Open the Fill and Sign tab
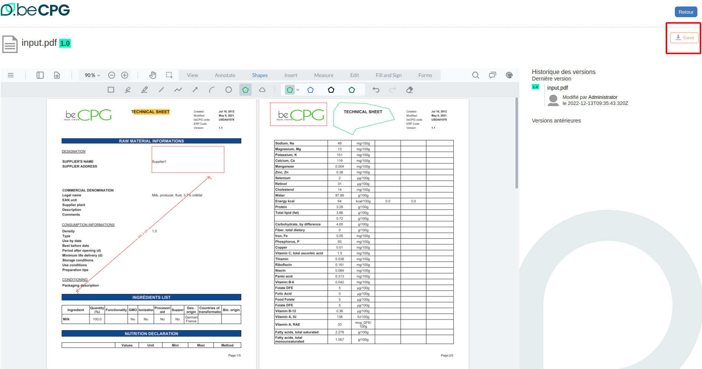Viewport: 702px width, 369px height. click(x=388, y=75)
